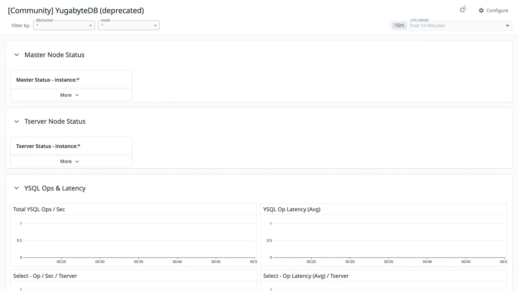The image size is (518, 291).
Task: Open the Configure settings
Action: pos(493,11)
